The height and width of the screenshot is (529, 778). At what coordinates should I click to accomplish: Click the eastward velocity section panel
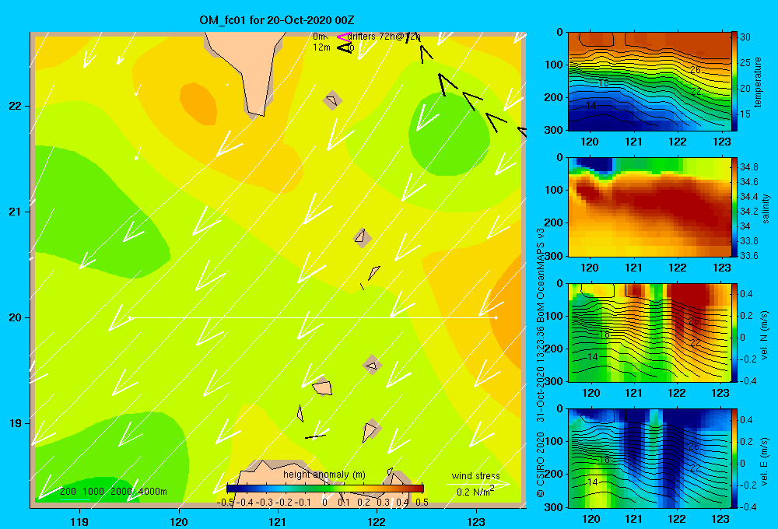(649, 458)
